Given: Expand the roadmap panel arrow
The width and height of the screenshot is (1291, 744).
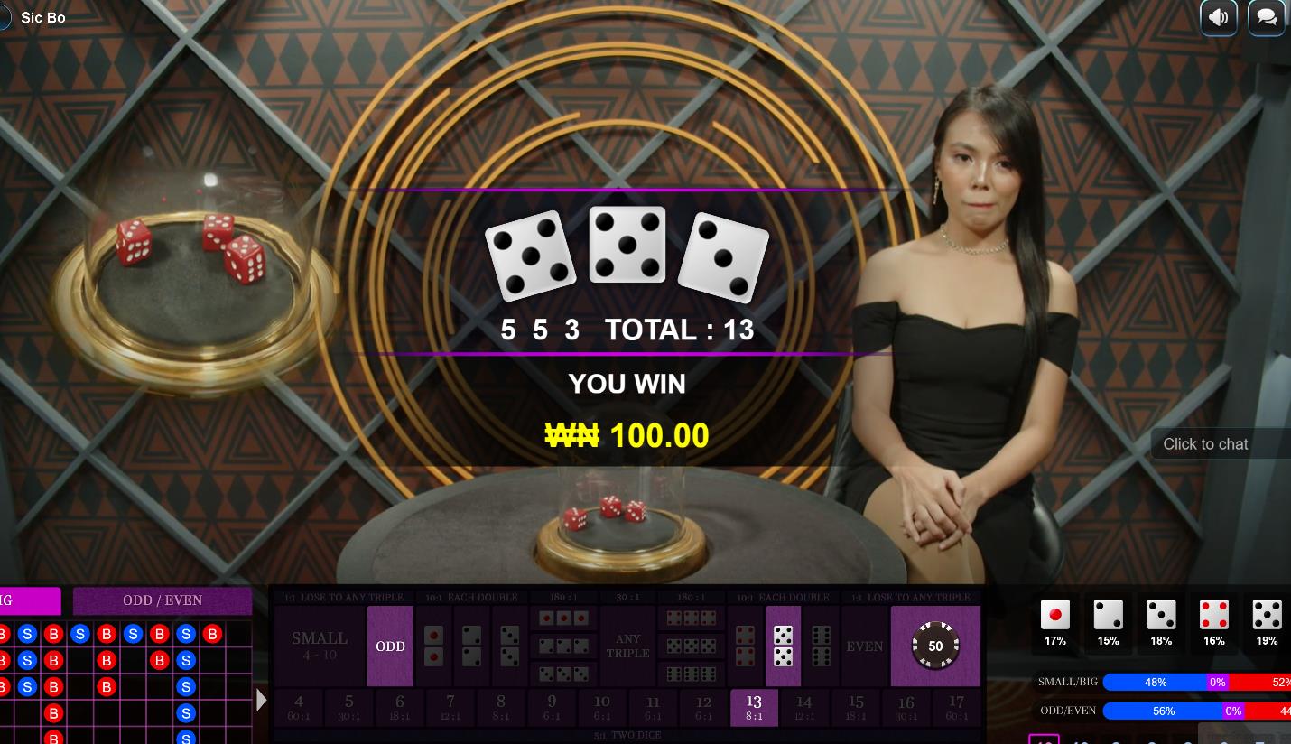Looking at the screenshot, I should [x=262, y=700].
